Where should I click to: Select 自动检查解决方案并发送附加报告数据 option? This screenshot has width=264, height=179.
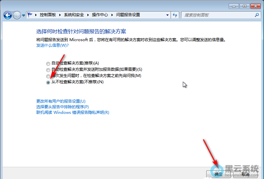(49, 70)
